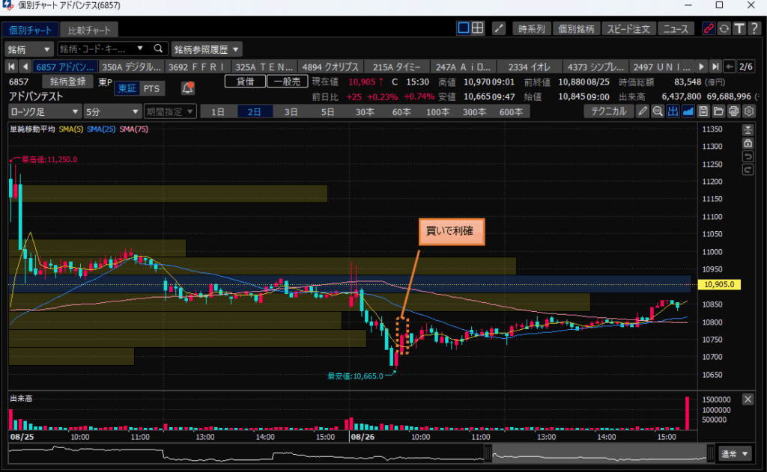Click the magnifier zoom icon beside the pencil
This screenshot has width=767, height=472.
658,111
